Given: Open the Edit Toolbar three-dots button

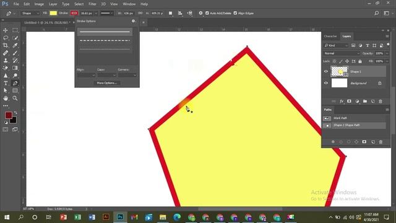Looking at the screenshot, I should point(6,106).
